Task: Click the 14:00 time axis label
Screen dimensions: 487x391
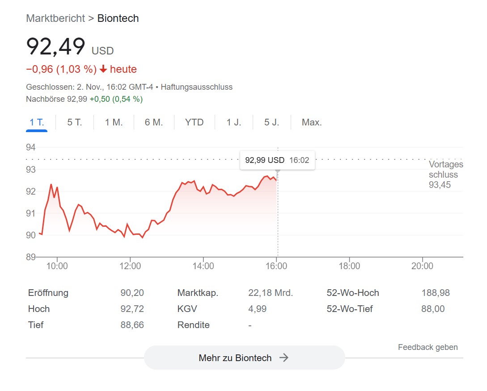Action: 203,266
